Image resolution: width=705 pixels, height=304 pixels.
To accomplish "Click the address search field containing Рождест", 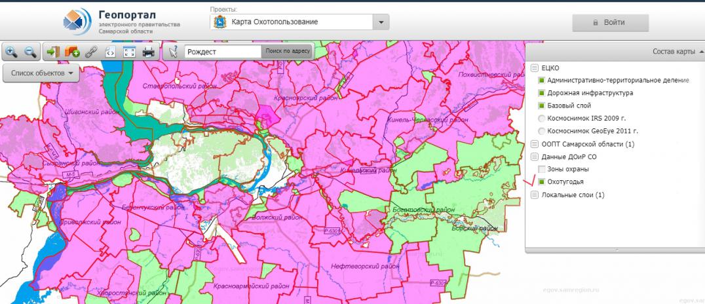I will coord(221,51).
